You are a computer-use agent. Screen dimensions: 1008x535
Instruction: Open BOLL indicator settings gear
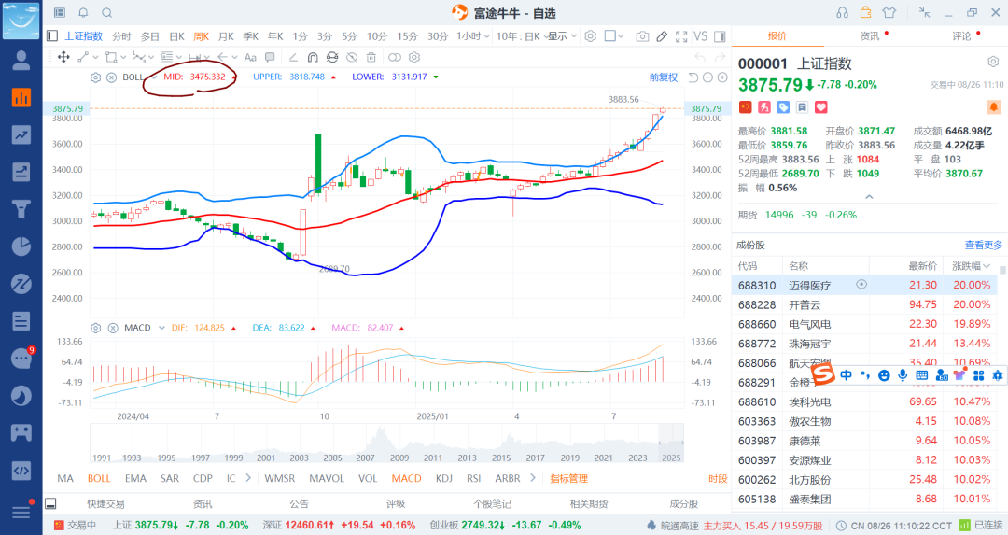pyautogui.click(x=95, y=77)
